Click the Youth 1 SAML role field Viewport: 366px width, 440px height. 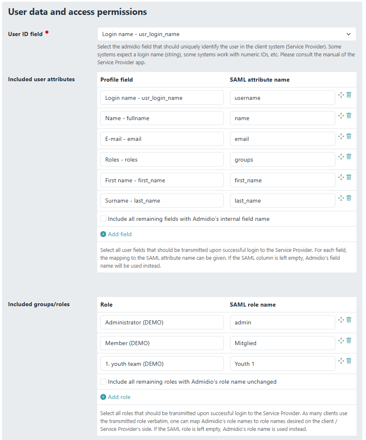[282, 364]
